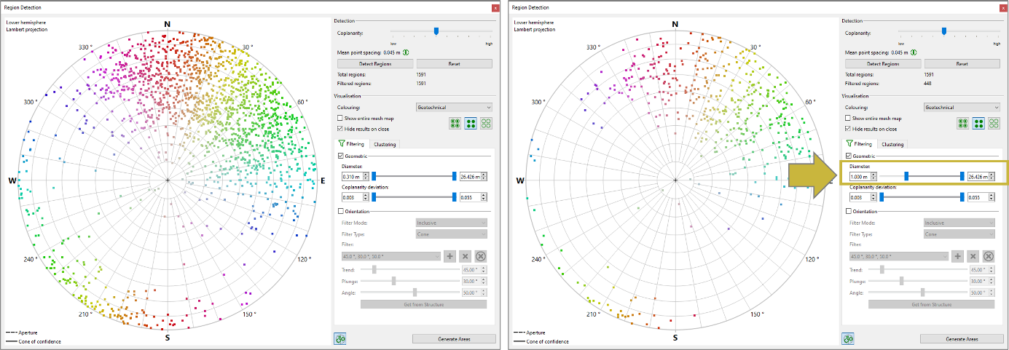1009x350 pixels.
Task: Click the Trend slider handle in left window
Action: tap(374, 269)
